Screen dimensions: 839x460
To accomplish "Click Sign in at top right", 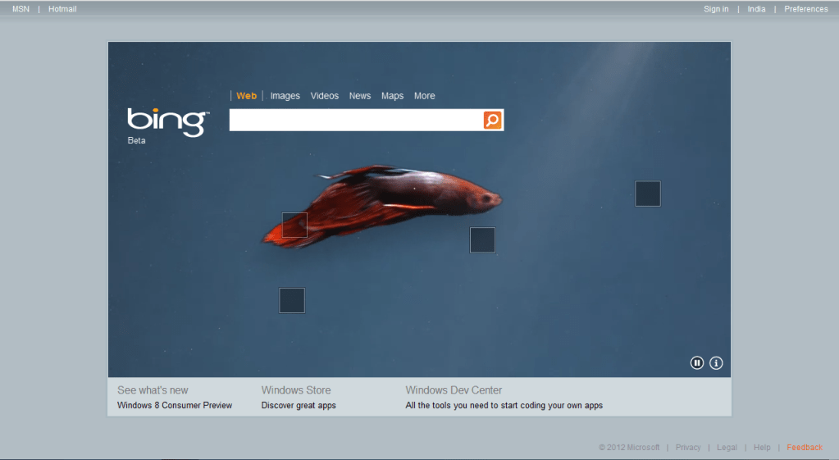I will (716, 9).
